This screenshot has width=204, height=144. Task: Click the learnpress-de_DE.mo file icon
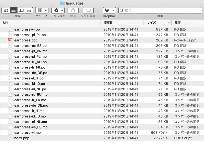click(x=10, y=105)
